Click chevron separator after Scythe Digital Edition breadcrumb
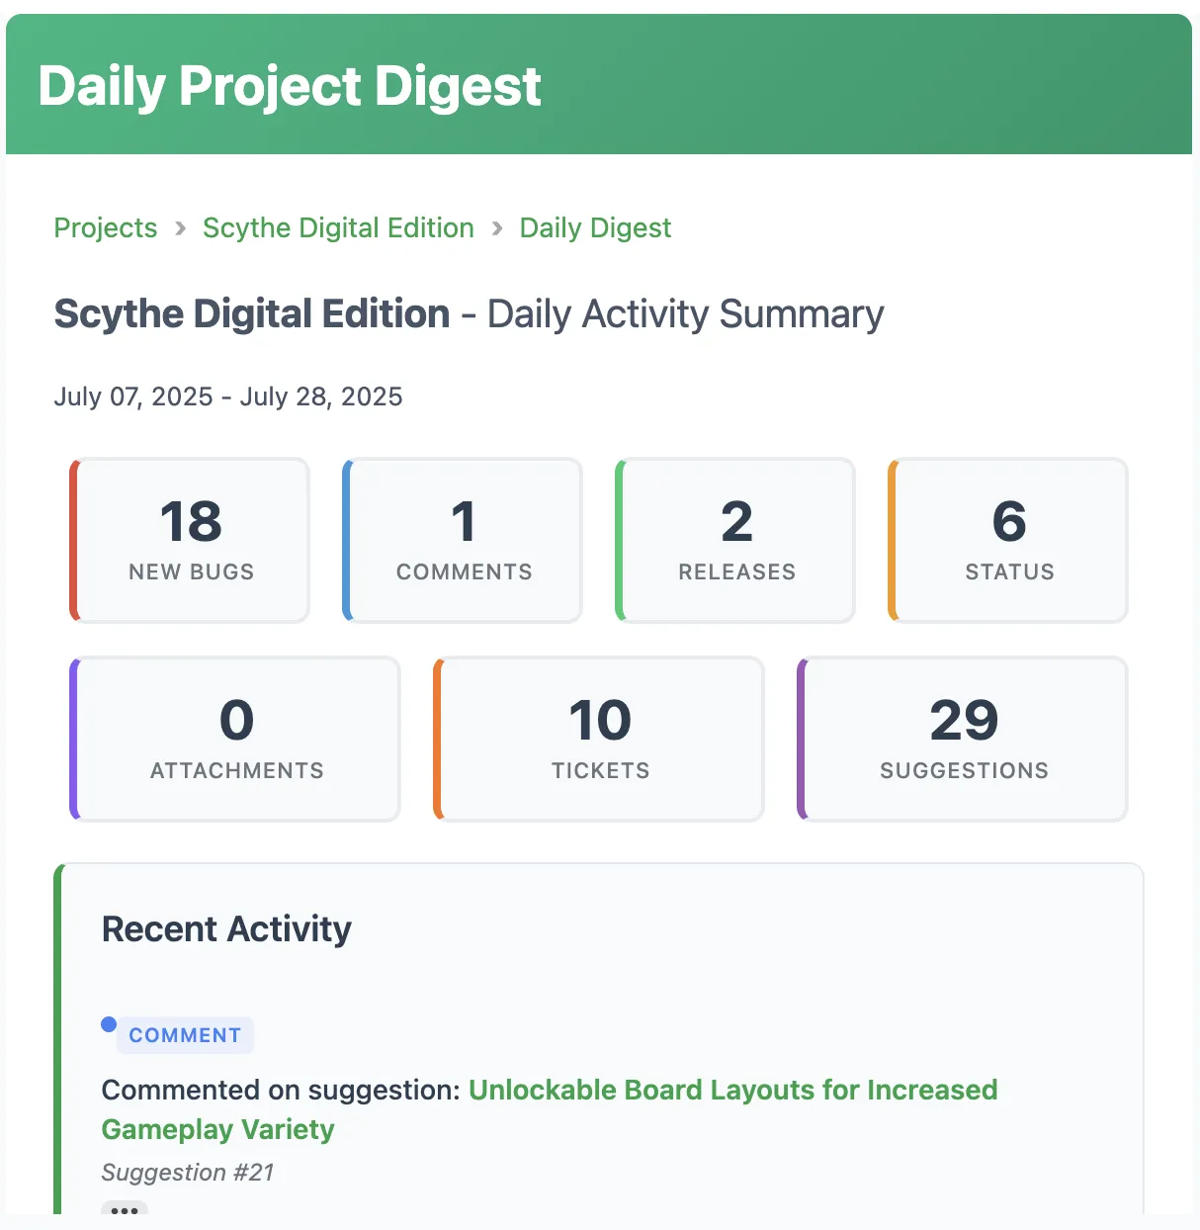 [x=497, y=228]
